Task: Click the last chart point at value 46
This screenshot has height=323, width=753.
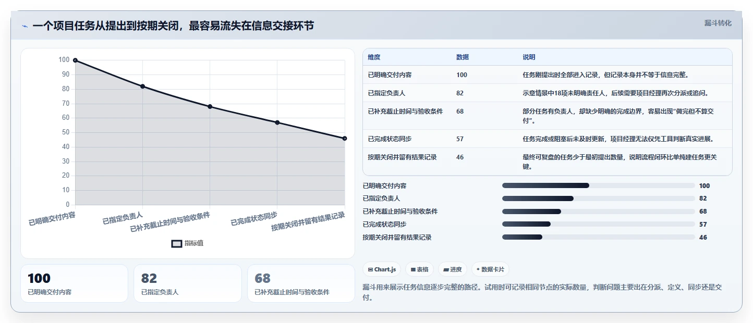Action: [345, 139]
